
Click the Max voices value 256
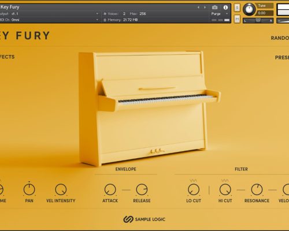(143, 14)
